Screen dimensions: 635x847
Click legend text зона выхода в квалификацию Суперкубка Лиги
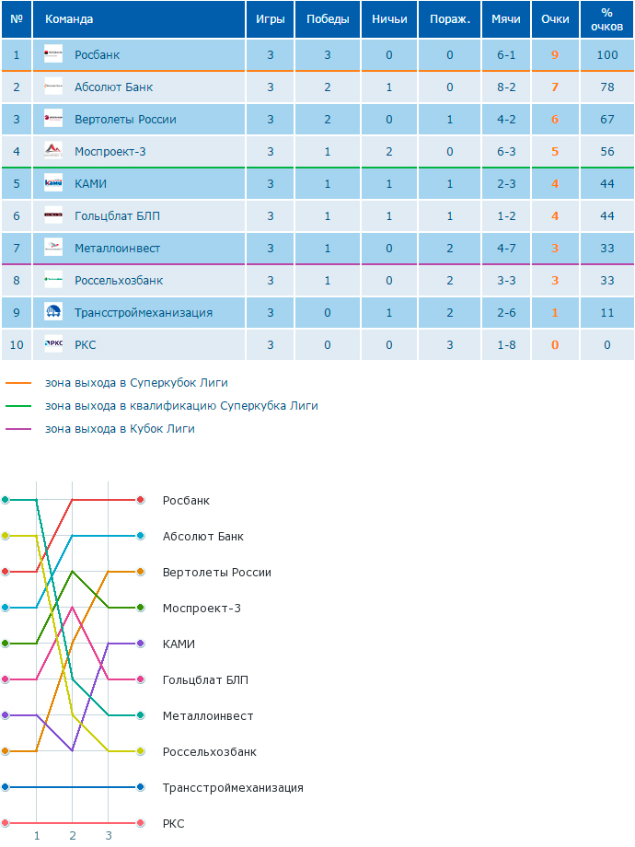[x=181, y=406]
